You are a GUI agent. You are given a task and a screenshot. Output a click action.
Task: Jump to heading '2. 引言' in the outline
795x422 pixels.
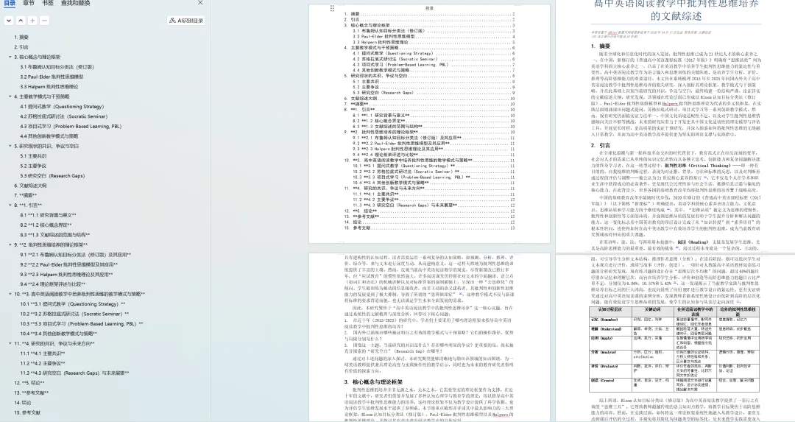pyautogui.click(x=21, y=47)
